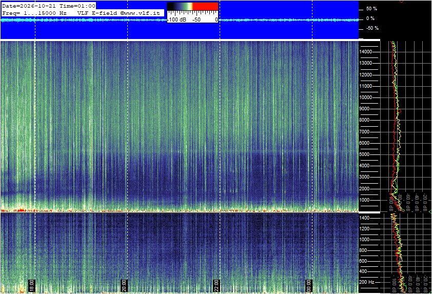432x294 pixels.
Task: Click the 11000 frequency axis label
Action: pos(365,86)
